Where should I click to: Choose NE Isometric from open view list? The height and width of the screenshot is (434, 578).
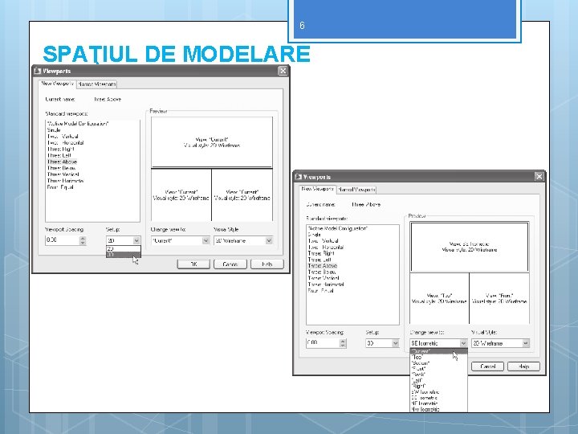coord(438,403)
